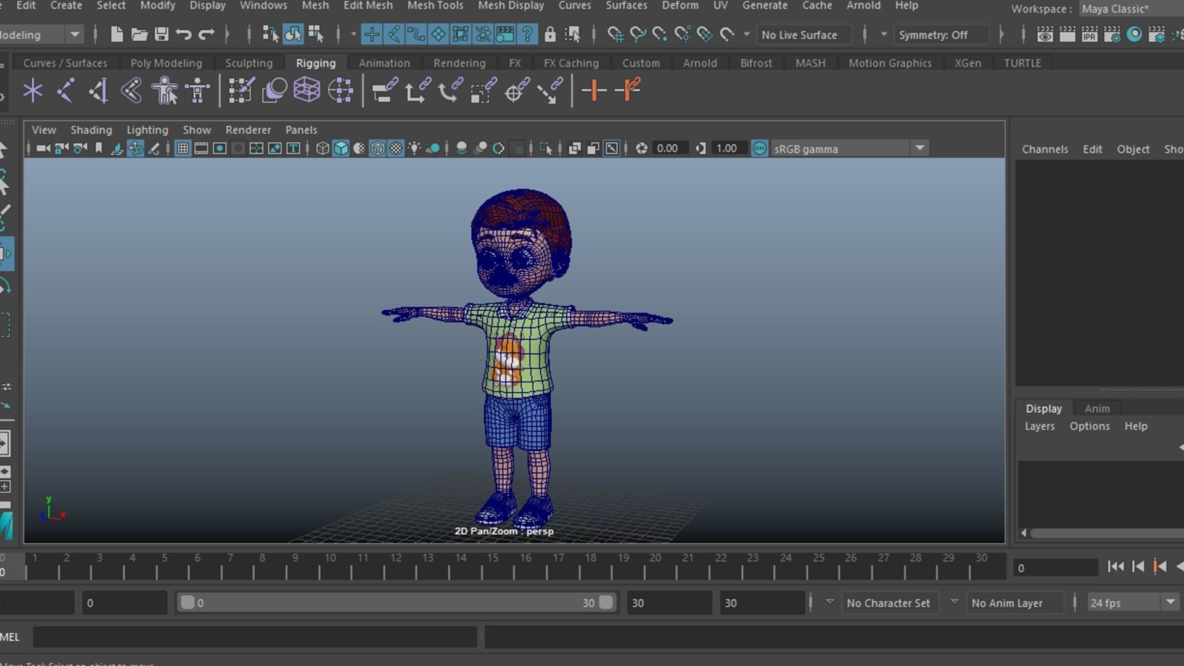Toggle isolate select viewport icon
This screenshot has height=666, width=1184.
546,149
